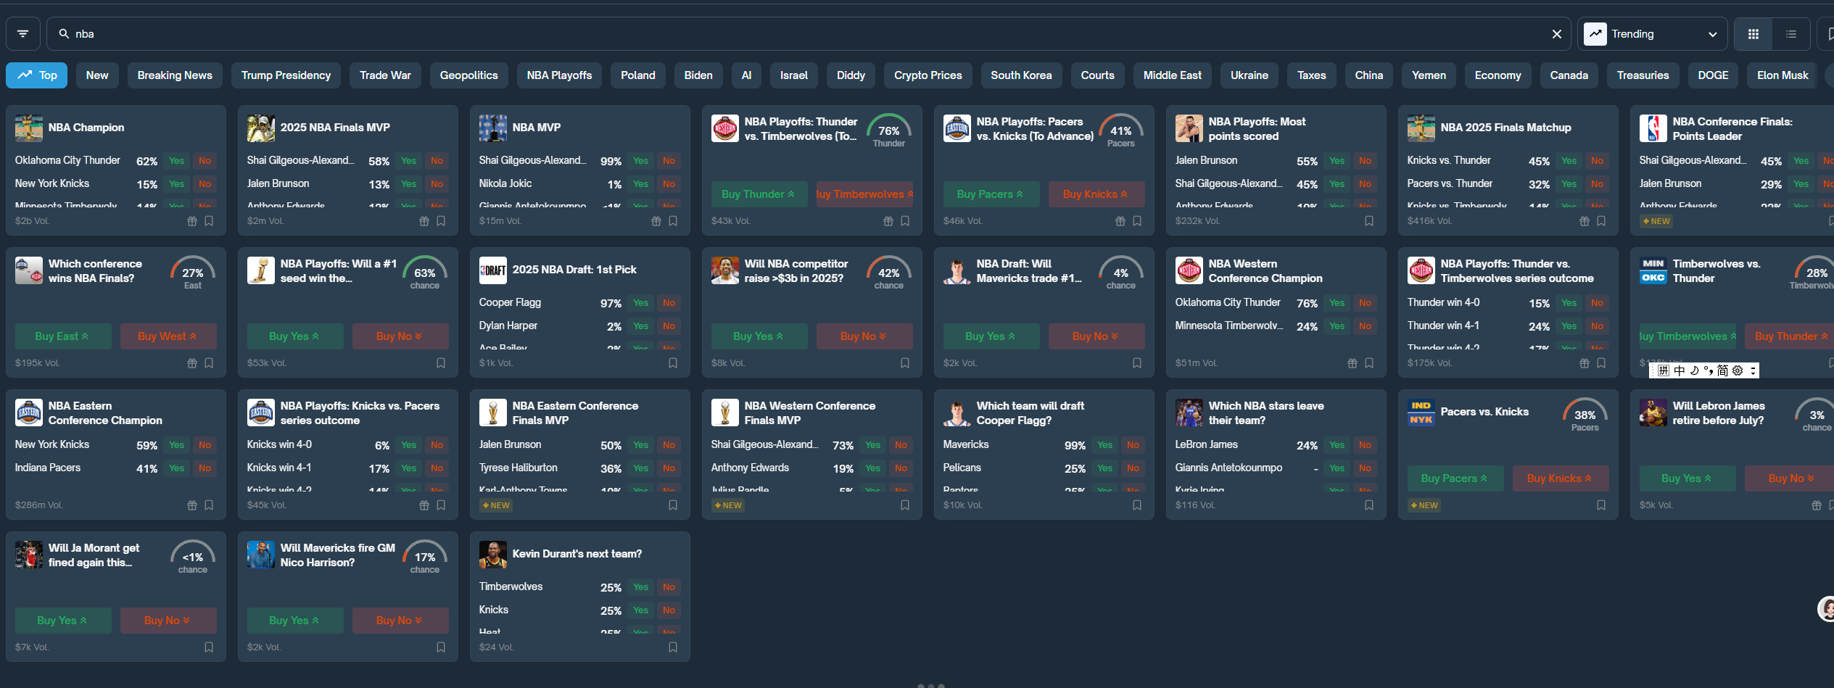
Task: Click the gift icon on 'Will Lebron James retire' card
Action: tap(1817, 505)
